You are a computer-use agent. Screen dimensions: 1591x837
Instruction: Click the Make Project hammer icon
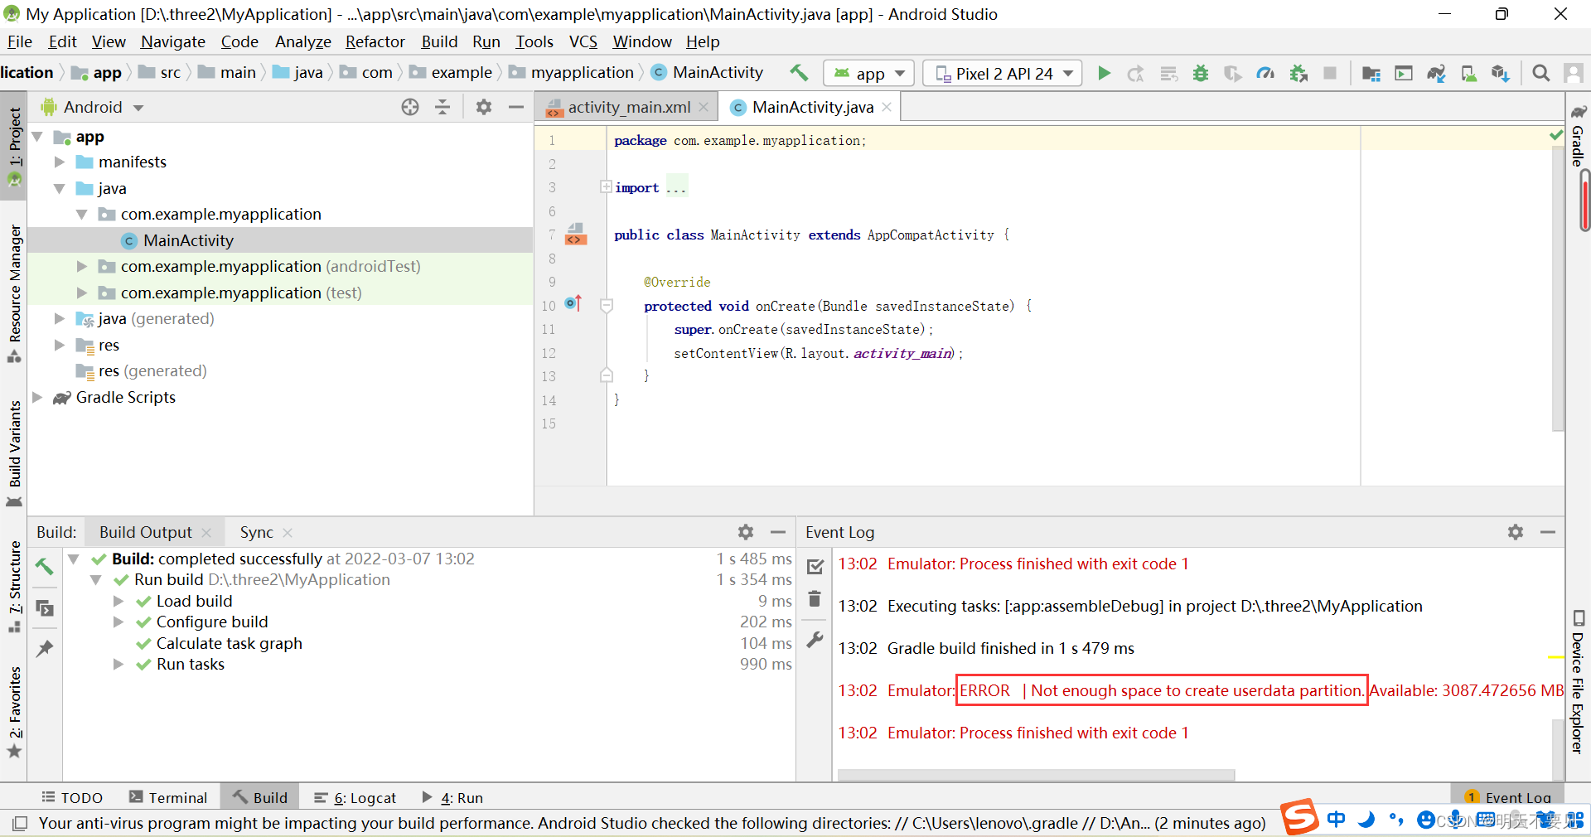pyautogui.click(x=799, y=73)
